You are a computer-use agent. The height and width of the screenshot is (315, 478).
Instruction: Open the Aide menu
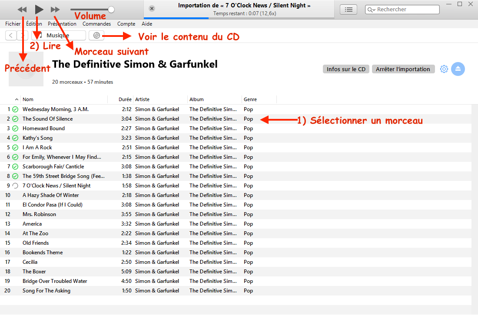[x=147, y=24]
